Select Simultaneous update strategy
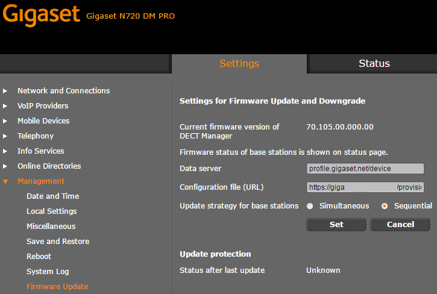This screenshot has height=294, width=437. click(310, 206)
